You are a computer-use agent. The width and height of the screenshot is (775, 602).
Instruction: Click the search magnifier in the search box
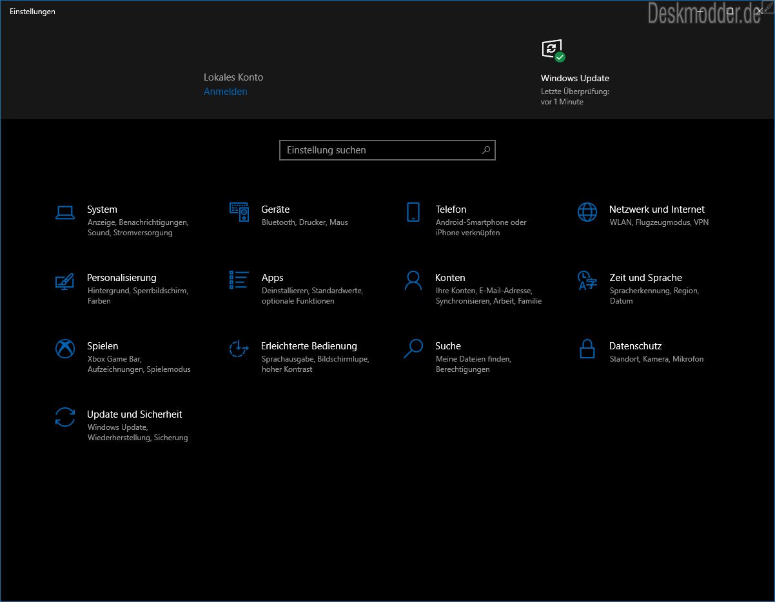[x=486, y=150]
